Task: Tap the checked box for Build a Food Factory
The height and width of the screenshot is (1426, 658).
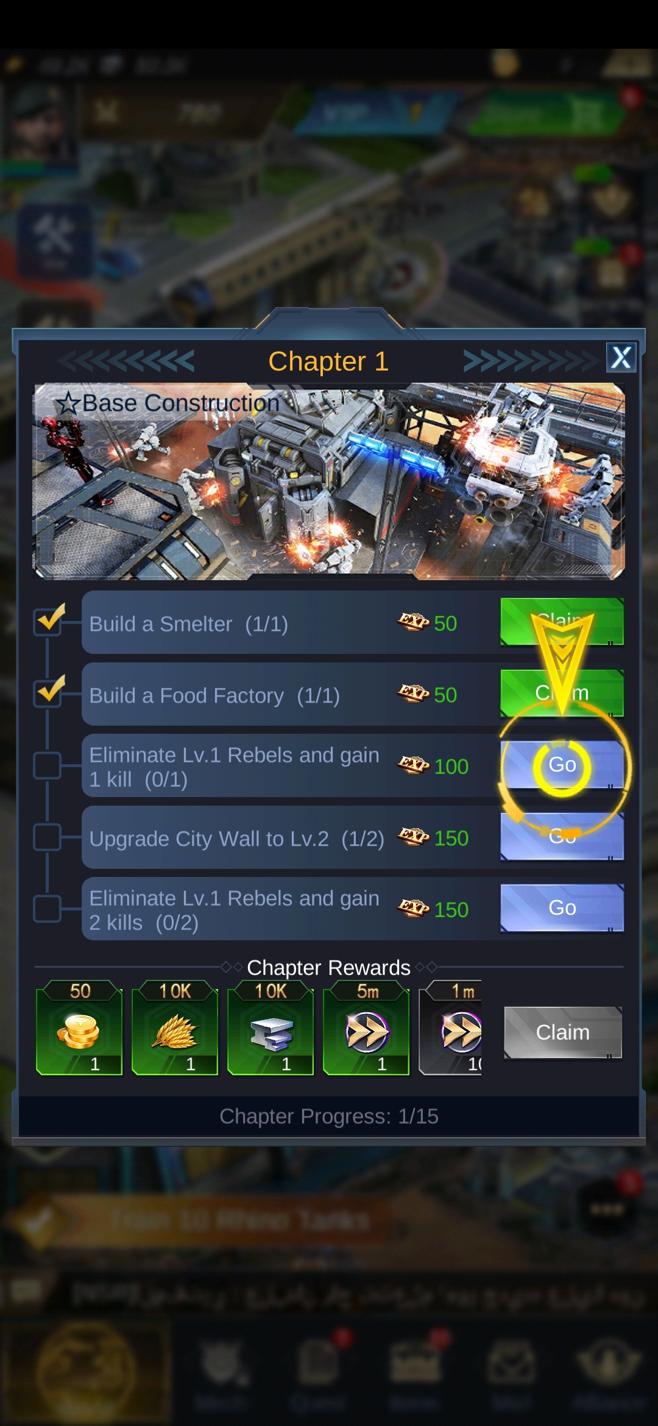Action: tap(49, 692)
